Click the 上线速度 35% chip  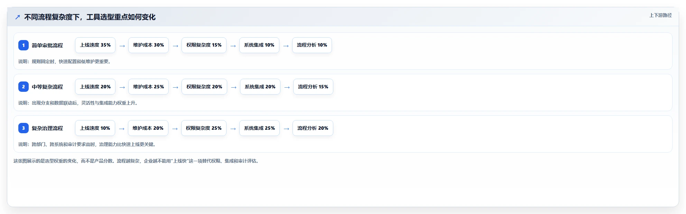[95, 45]
